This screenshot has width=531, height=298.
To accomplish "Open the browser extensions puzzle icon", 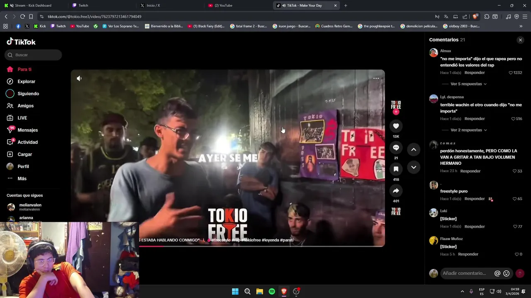I will 487,17.
